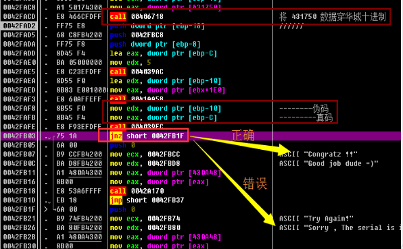Click the ASCII "Good job dude =)" comment
Screen dimensions: 403x249
coord(329,163)
